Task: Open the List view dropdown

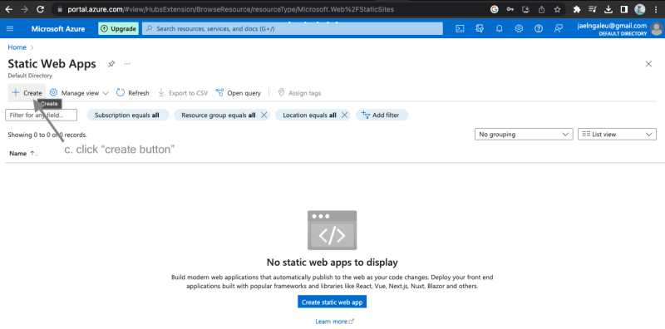Action: (617, 135)
